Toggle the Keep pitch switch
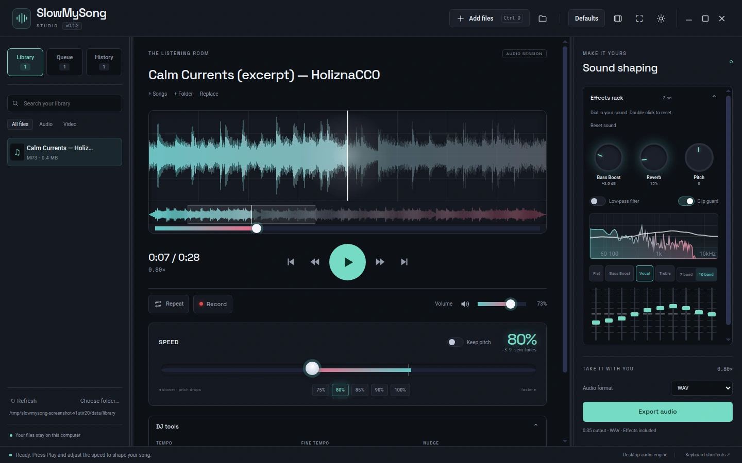This screenshot has height=463, width=742. click(x=455, y=342)
